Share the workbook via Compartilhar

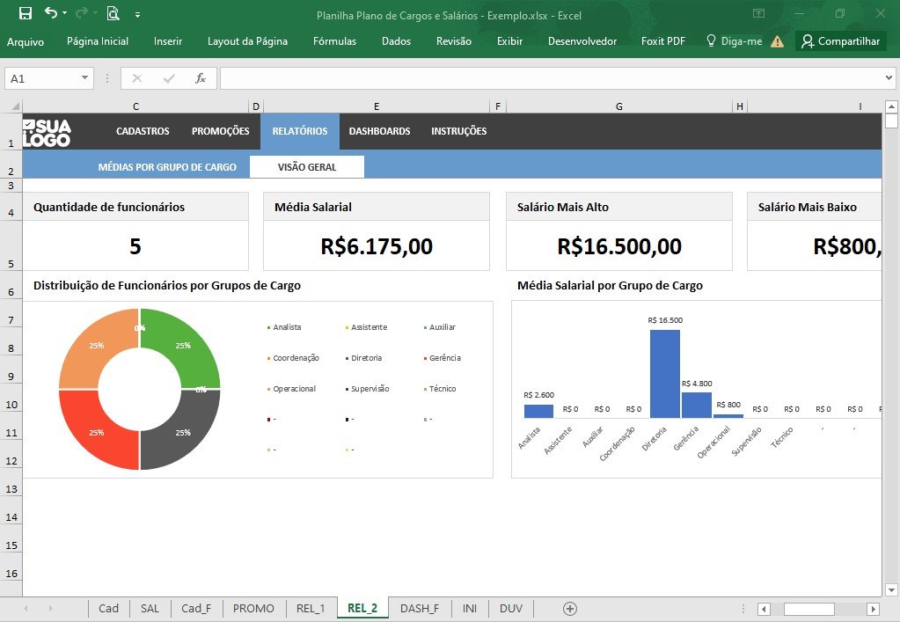[x=841, y=41]
